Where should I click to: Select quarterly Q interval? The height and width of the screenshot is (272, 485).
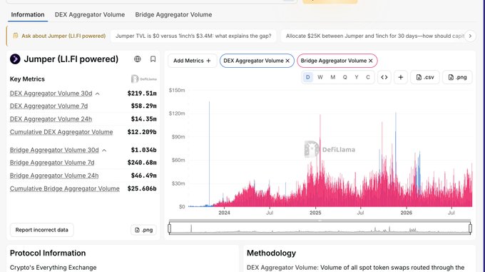(345, 77)
